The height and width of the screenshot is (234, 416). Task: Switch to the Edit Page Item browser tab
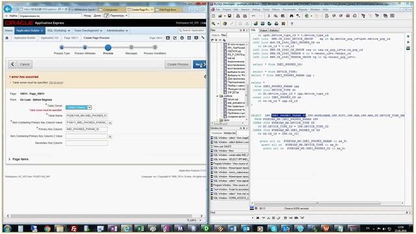click(x=168, y=10)
